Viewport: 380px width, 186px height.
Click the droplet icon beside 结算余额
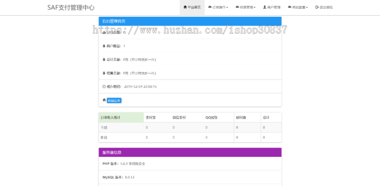(x=104, y=73)
